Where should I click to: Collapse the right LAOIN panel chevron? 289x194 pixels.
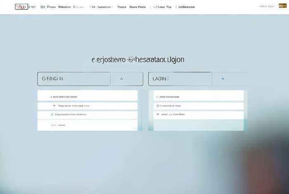tap(223, 78)
